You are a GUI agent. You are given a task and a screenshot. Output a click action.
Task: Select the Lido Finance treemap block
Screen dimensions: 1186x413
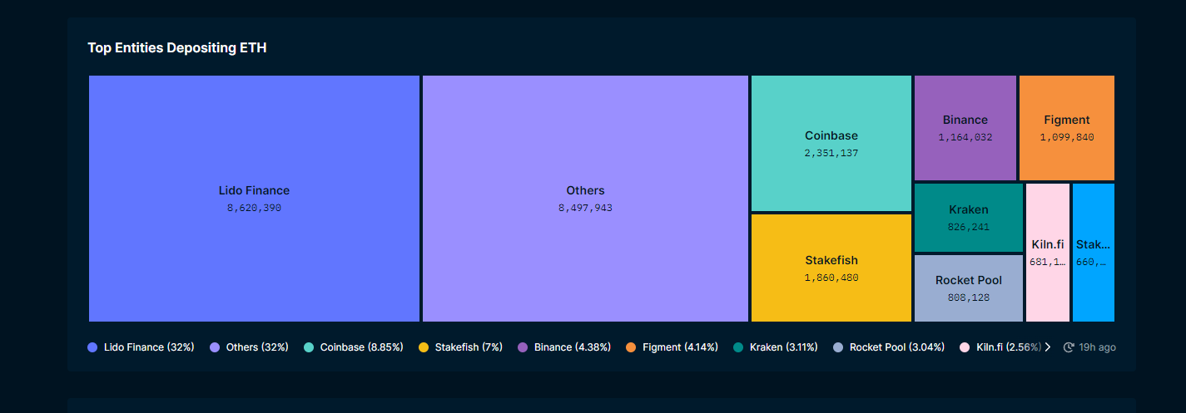tap(254, 198)
